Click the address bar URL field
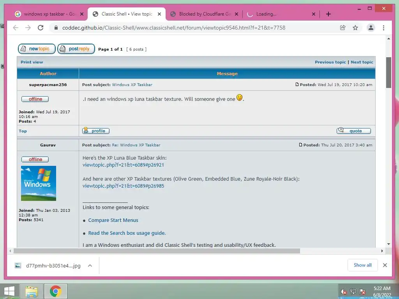This screenshot has height=299, width=399. click(173, 28)
